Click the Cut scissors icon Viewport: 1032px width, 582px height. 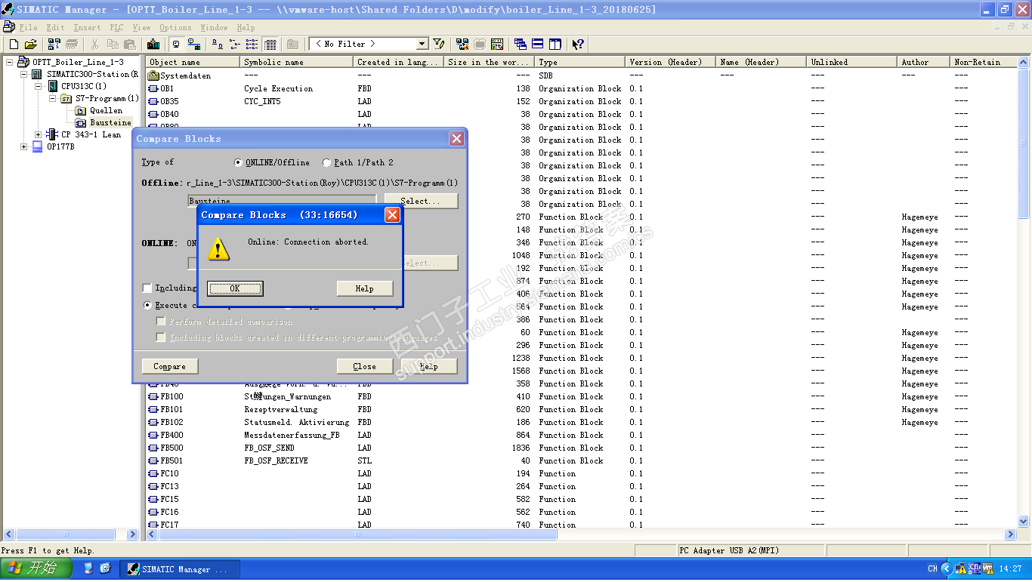(95, 45)
